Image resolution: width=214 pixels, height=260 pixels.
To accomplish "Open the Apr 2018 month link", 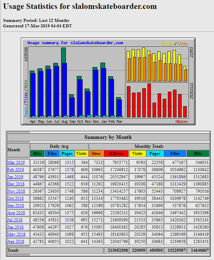I will point(16,242).
